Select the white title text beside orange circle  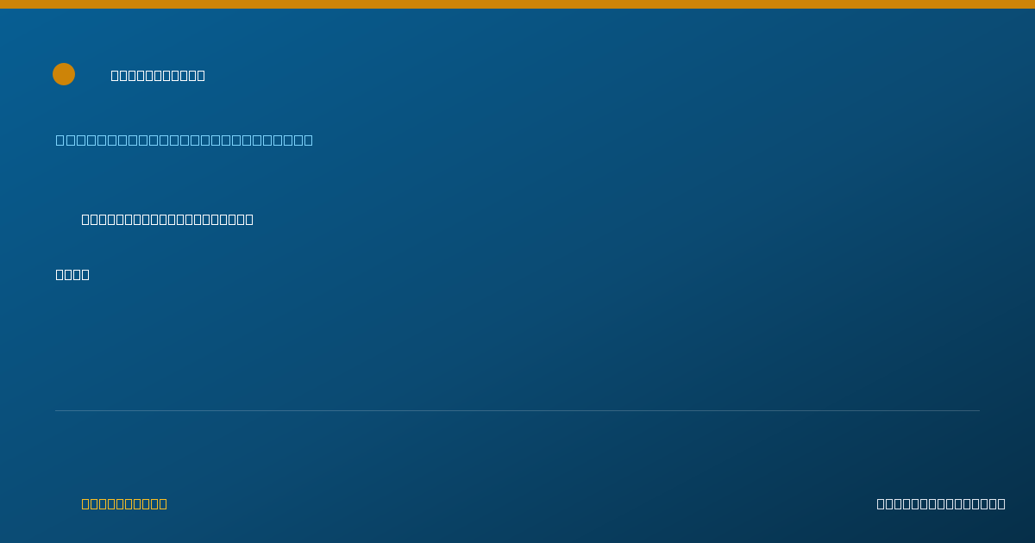(158, 75)
